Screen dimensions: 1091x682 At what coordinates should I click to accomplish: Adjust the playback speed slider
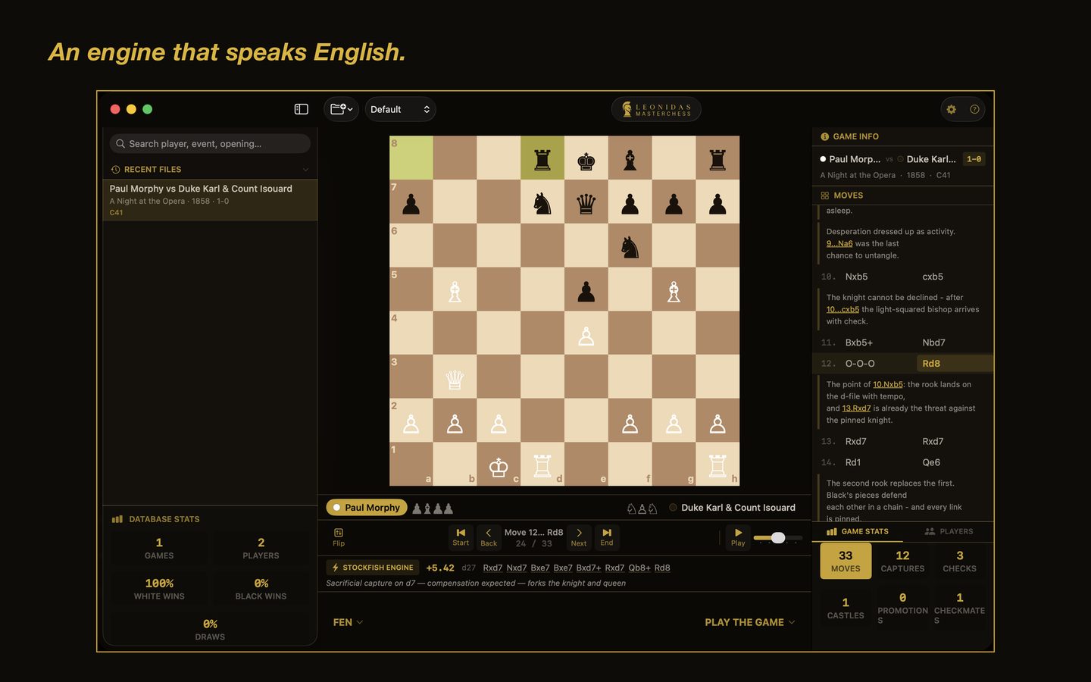[x=778, y=537]
